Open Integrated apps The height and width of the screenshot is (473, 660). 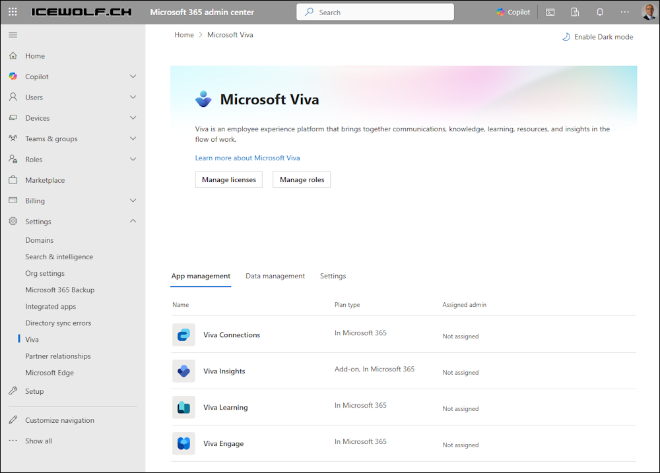click(51, 306)
